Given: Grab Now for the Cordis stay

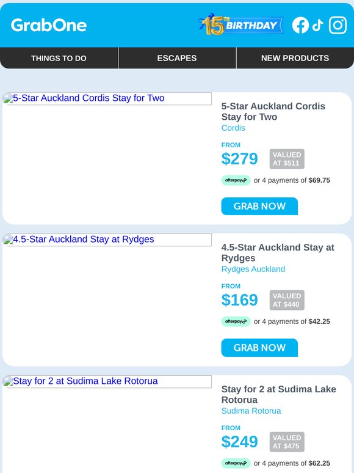Looking at the screenshot, I should pyautogui.click(x=259, y=207).
